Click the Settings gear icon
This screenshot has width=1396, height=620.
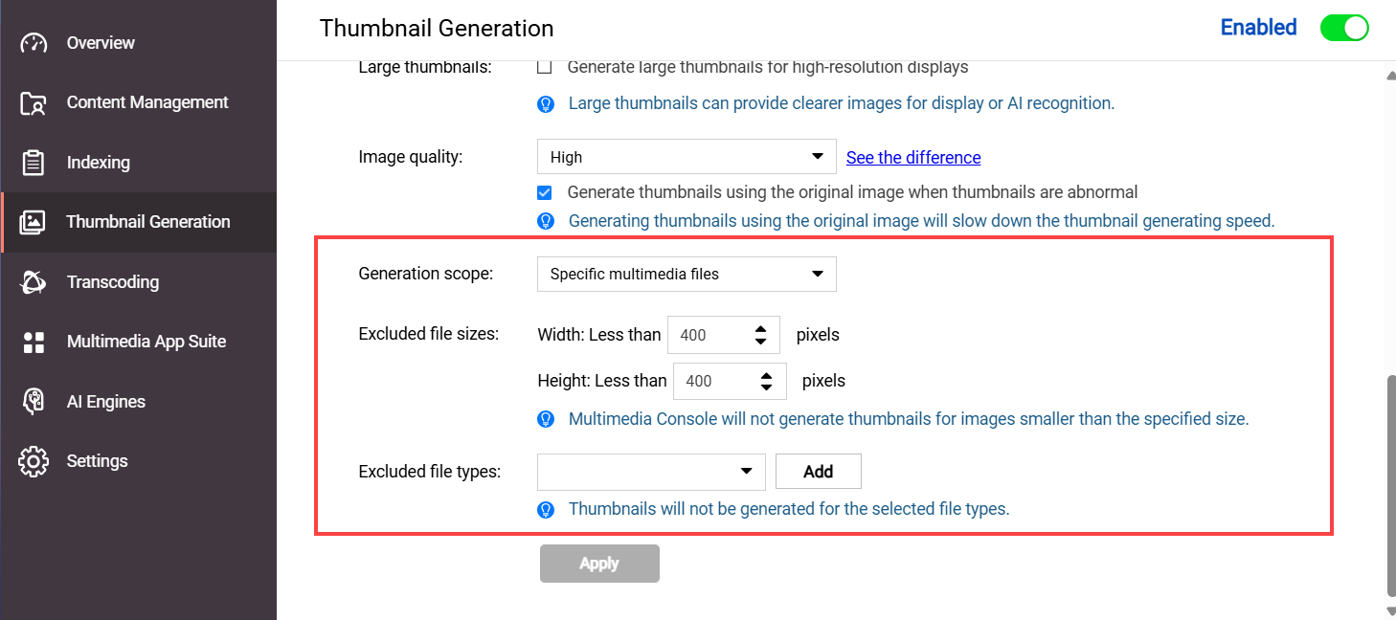(33, 460)
